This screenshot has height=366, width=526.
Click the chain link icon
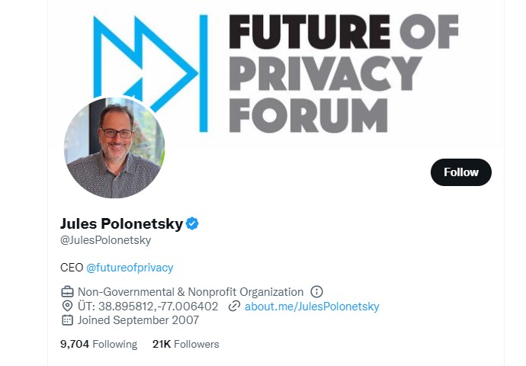point(234,307)
